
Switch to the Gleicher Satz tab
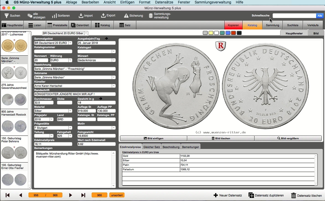(152, 147)
